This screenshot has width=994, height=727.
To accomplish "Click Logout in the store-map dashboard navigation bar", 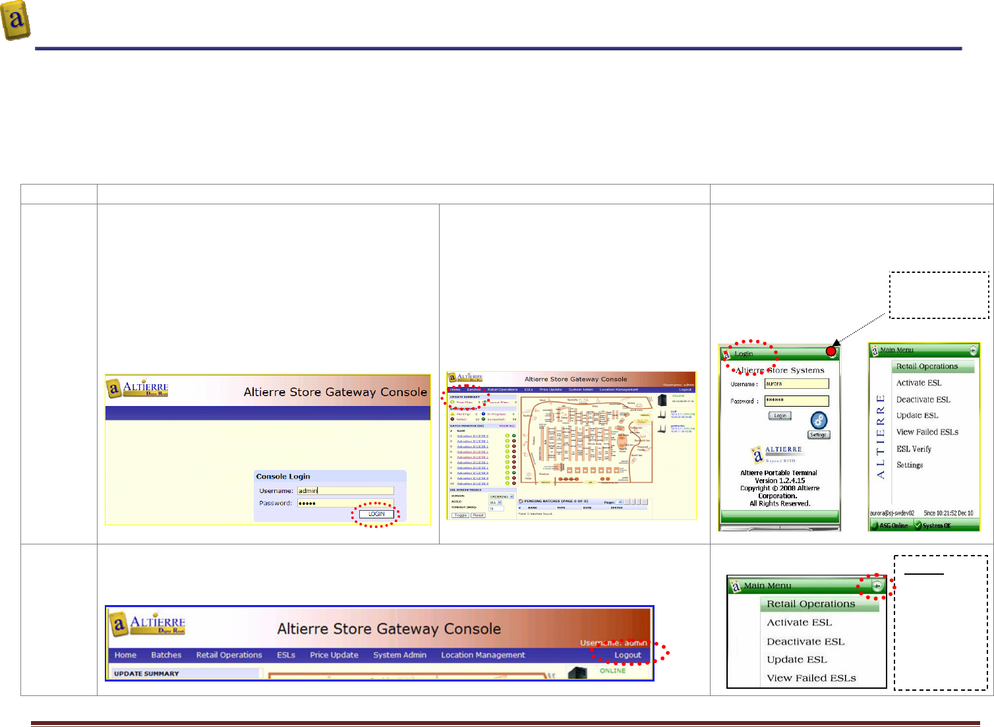I will pyautogui.click(x=686, y=390).
